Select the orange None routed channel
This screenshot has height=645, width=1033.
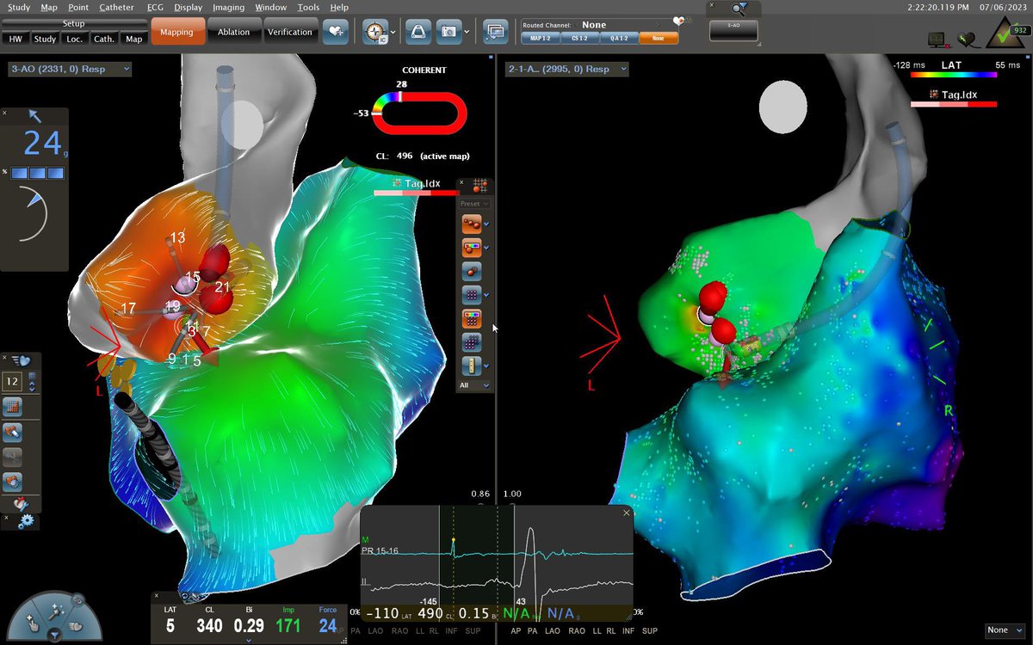658,39
